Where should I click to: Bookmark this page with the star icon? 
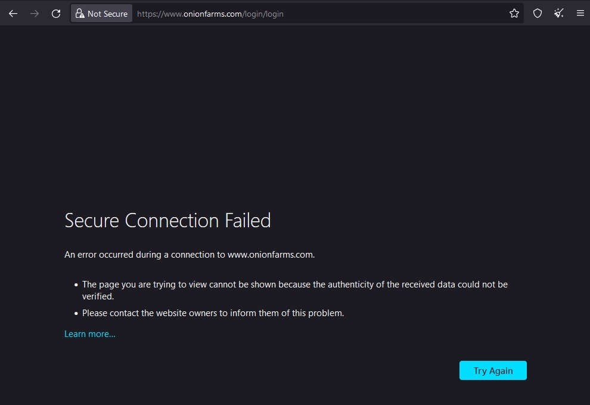pyautogui.click(x=514, y=13)
